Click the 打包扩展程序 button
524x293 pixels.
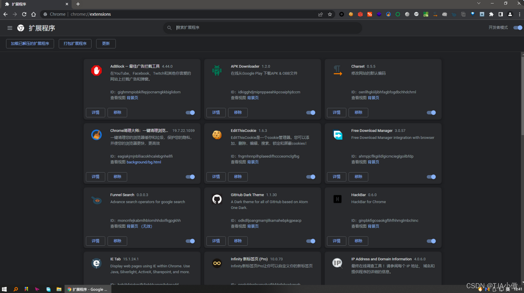coord(75,44)
